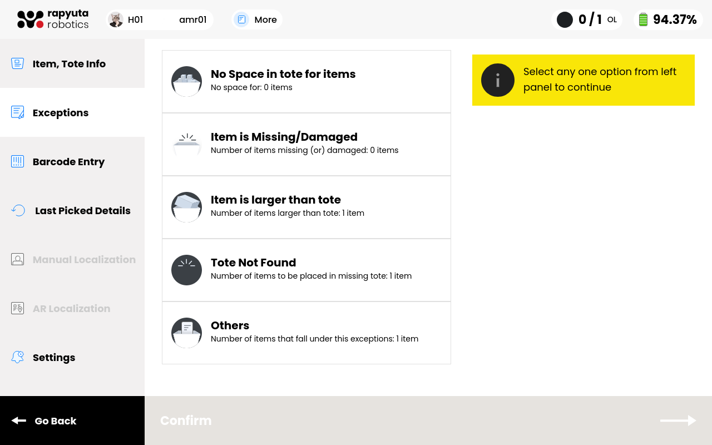The height and width of the screenshot is (445, 712).
Task: Open the More menu icon
Action: coord(241,19)
